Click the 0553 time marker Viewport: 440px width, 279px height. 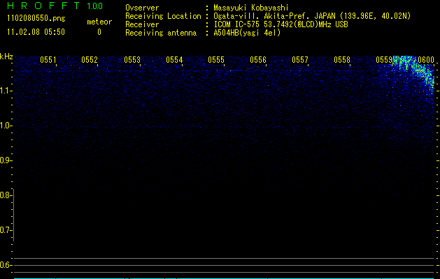[132, 60]
